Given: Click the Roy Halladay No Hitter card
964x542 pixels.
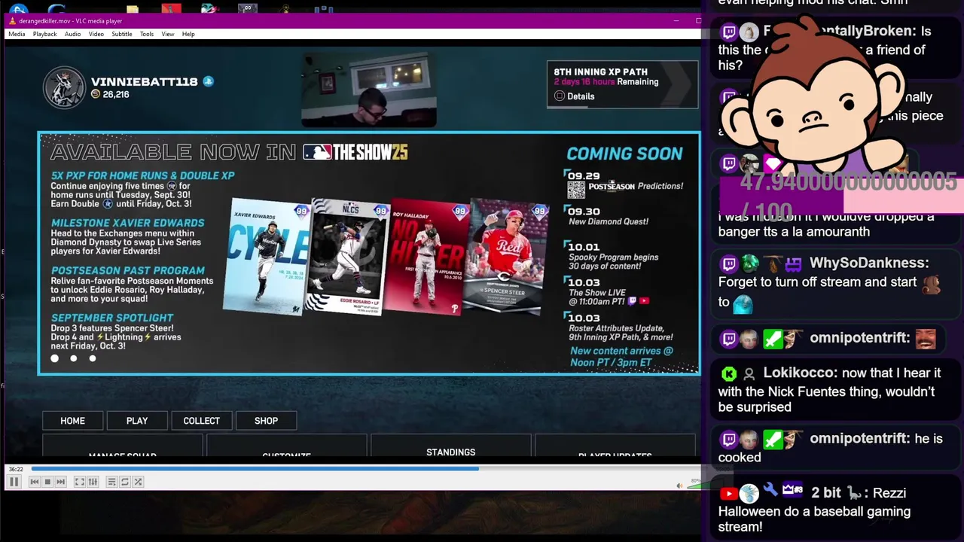Looking at the screenshot, I should 426,256.
